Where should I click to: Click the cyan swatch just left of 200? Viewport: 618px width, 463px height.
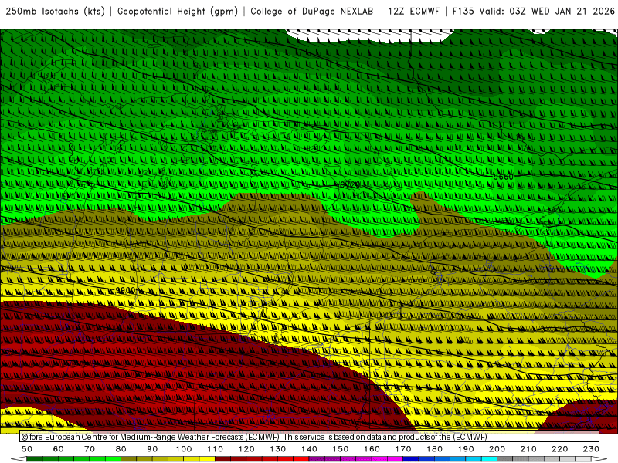(x=489, y=459)
